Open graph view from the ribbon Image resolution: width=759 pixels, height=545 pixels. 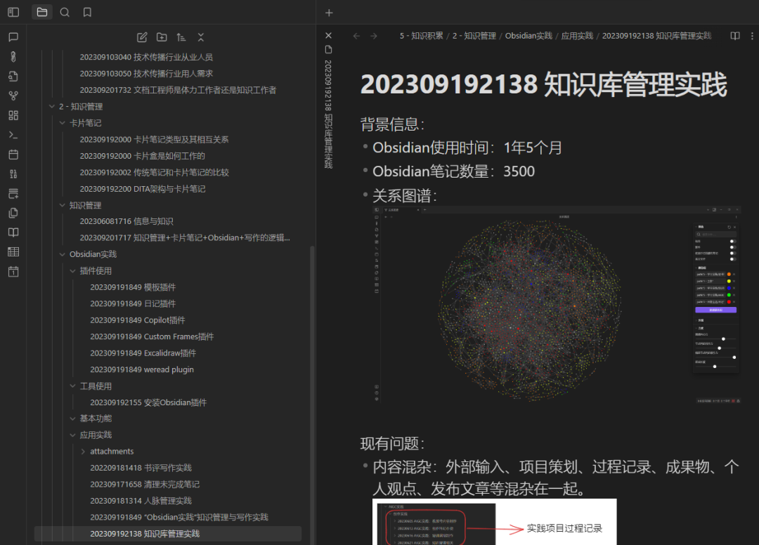pos(13,96)
